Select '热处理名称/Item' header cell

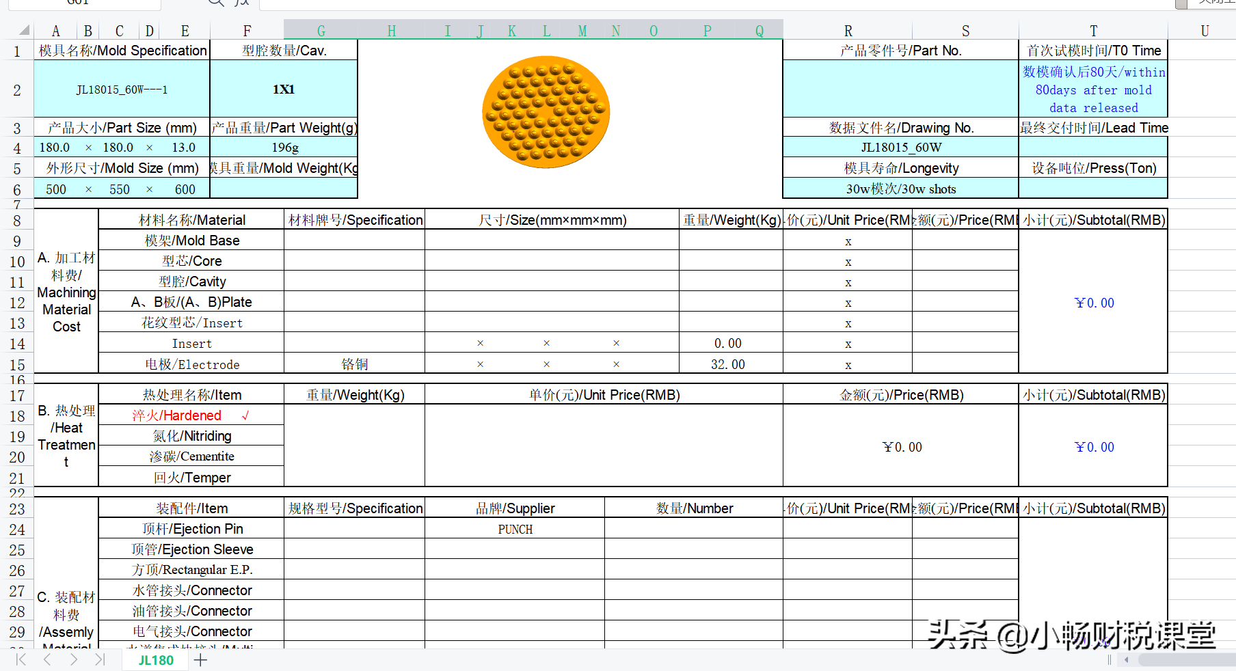click(191, 395)
